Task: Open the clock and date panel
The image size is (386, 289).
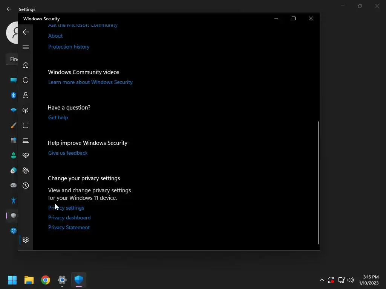Action: coord(369,280)
